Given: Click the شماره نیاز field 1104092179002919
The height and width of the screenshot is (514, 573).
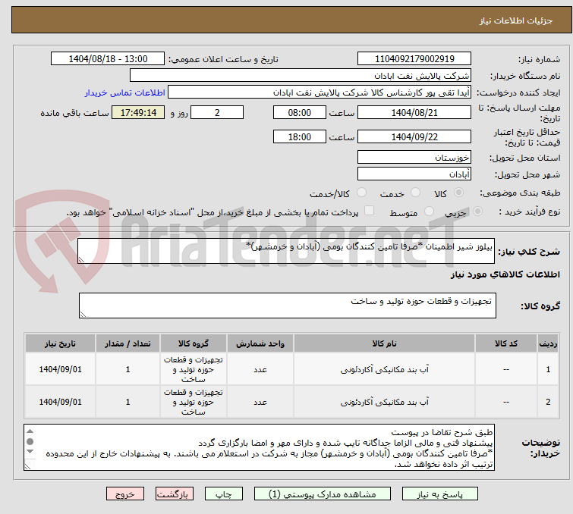Looking at the screenshot, I should coord(414,59).
